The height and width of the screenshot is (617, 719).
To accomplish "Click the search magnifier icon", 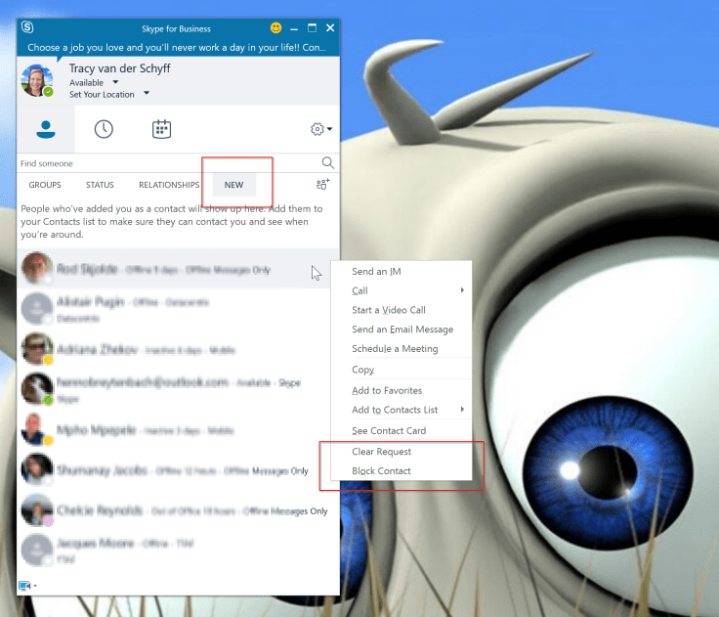I will [328, 163].
